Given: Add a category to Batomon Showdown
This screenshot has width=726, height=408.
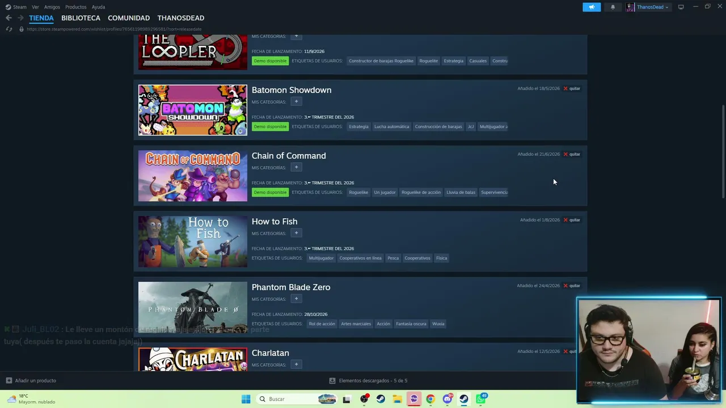Looking at the screenshot, I should (296, 101).
